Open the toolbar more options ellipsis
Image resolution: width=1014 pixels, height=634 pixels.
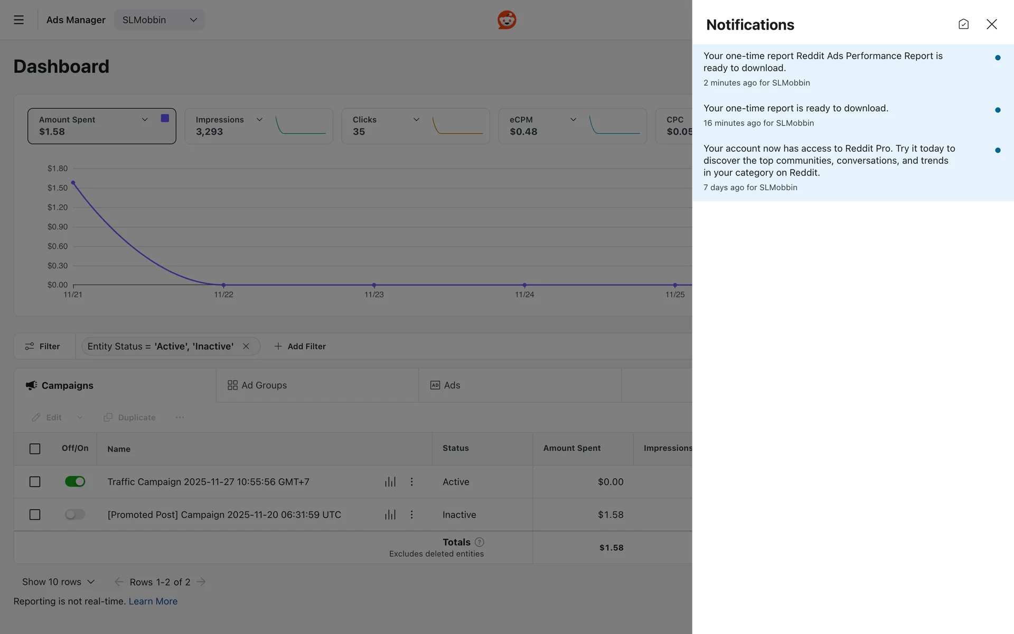point(180,417)
